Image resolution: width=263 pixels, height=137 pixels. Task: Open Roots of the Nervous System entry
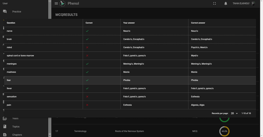129,131
